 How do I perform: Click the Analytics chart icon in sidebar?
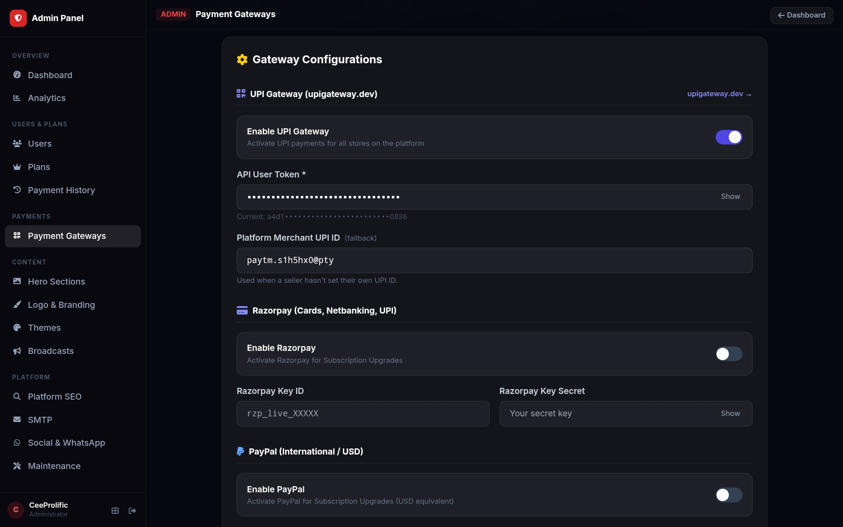pos(17,98)
